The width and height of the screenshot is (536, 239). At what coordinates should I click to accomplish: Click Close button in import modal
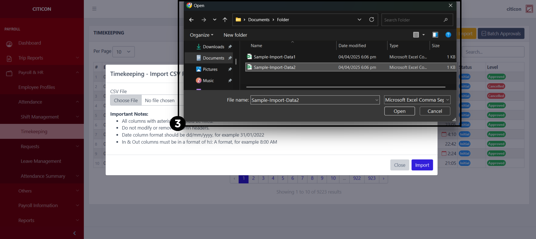(x=399, y=165)
